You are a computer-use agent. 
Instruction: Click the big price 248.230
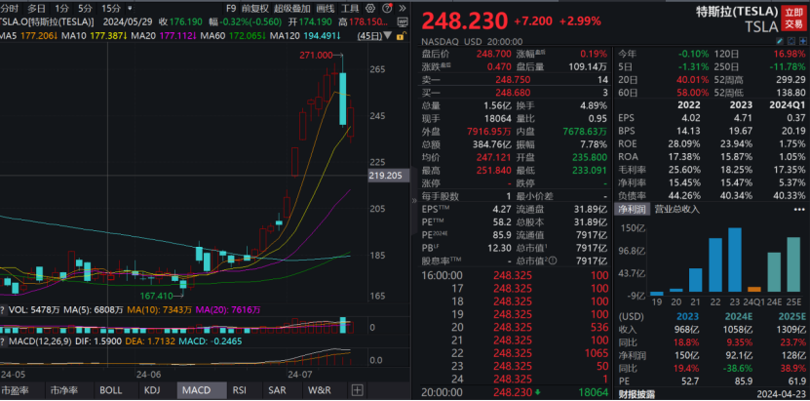point(465,21)
